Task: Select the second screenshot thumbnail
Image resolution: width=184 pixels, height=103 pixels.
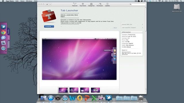Action: tap(74, 90)
